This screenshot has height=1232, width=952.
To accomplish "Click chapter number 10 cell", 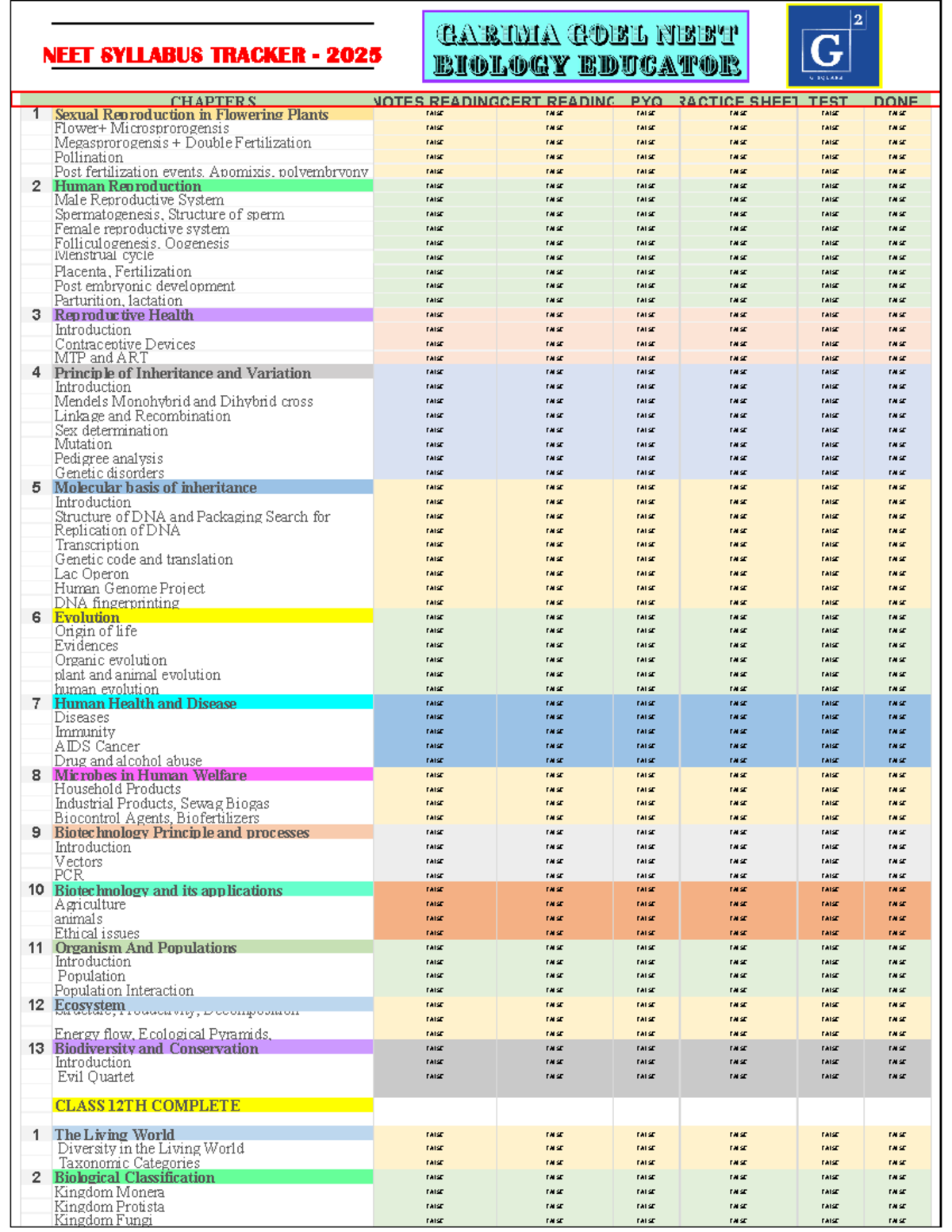I will (x=36, y=889).
